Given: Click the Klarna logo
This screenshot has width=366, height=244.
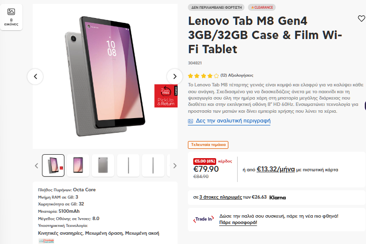Looking at the screenshot, I should 278,198.
